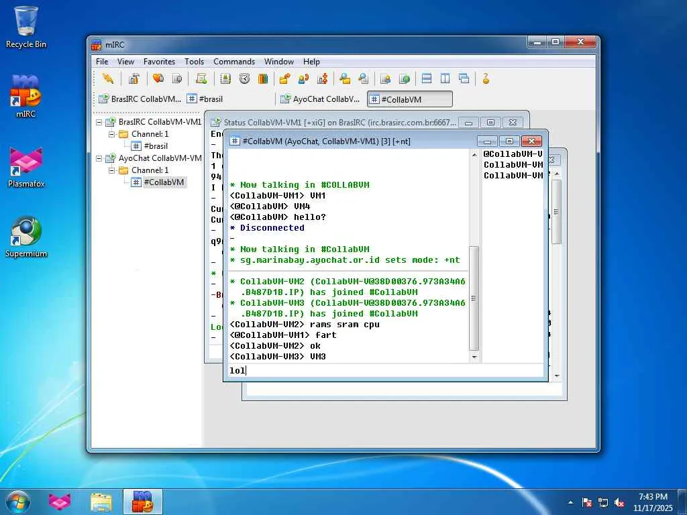Open DCC Options toolbar icon
This screenshot has height=515, width=687.
point(323,79)
